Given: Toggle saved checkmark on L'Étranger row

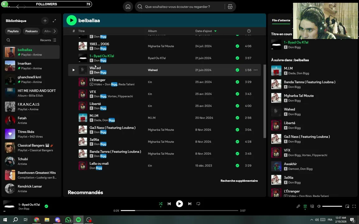Looking at the screenshot, I should 237,82.
